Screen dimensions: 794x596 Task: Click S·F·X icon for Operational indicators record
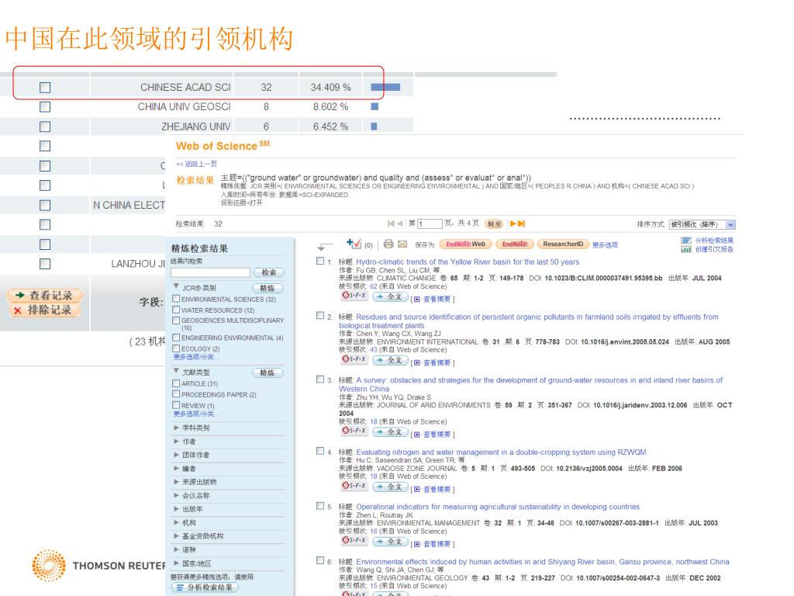coord(354,540)
